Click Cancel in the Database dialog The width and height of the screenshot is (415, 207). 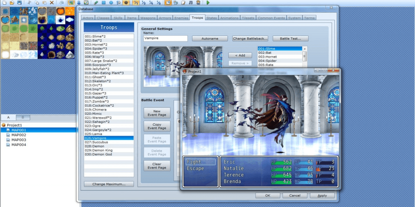click(x=295, y=196)
